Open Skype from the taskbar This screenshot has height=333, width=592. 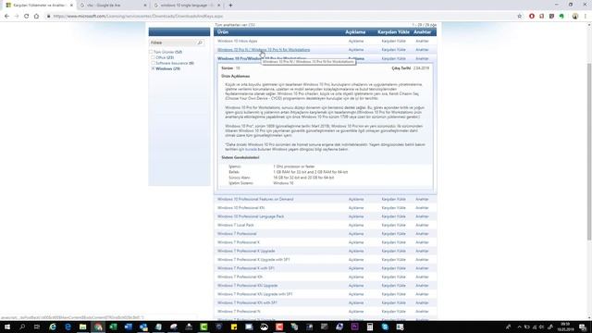click(385, 327)
